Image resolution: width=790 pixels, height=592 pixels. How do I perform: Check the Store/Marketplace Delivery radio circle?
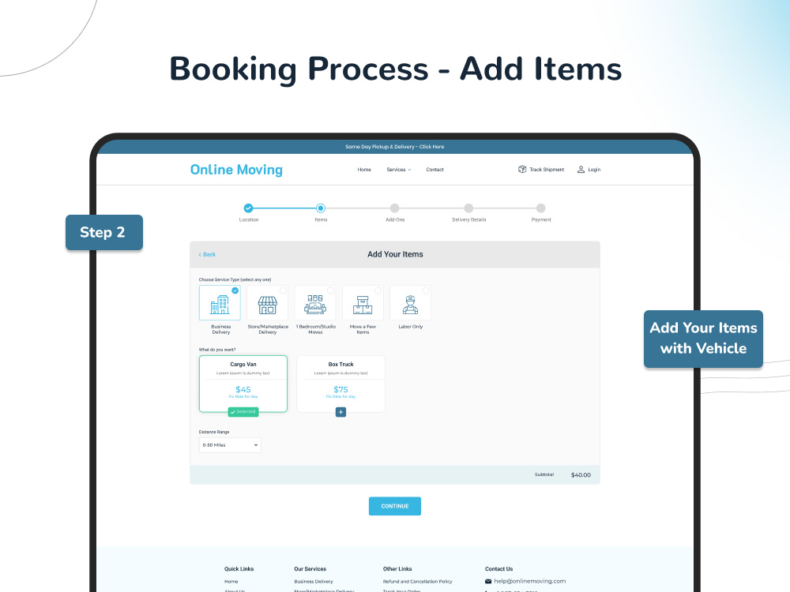pos(283,290)
